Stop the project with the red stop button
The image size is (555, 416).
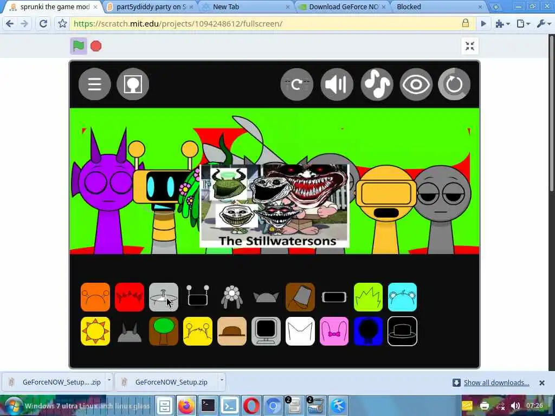96,46
